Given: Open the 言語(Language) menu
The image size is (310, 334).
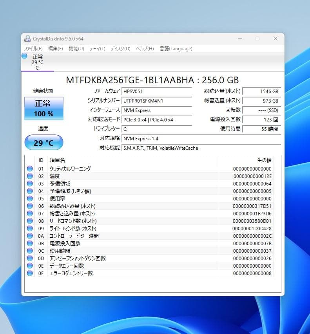Looking at the screenshot, I should click(176, 49).
